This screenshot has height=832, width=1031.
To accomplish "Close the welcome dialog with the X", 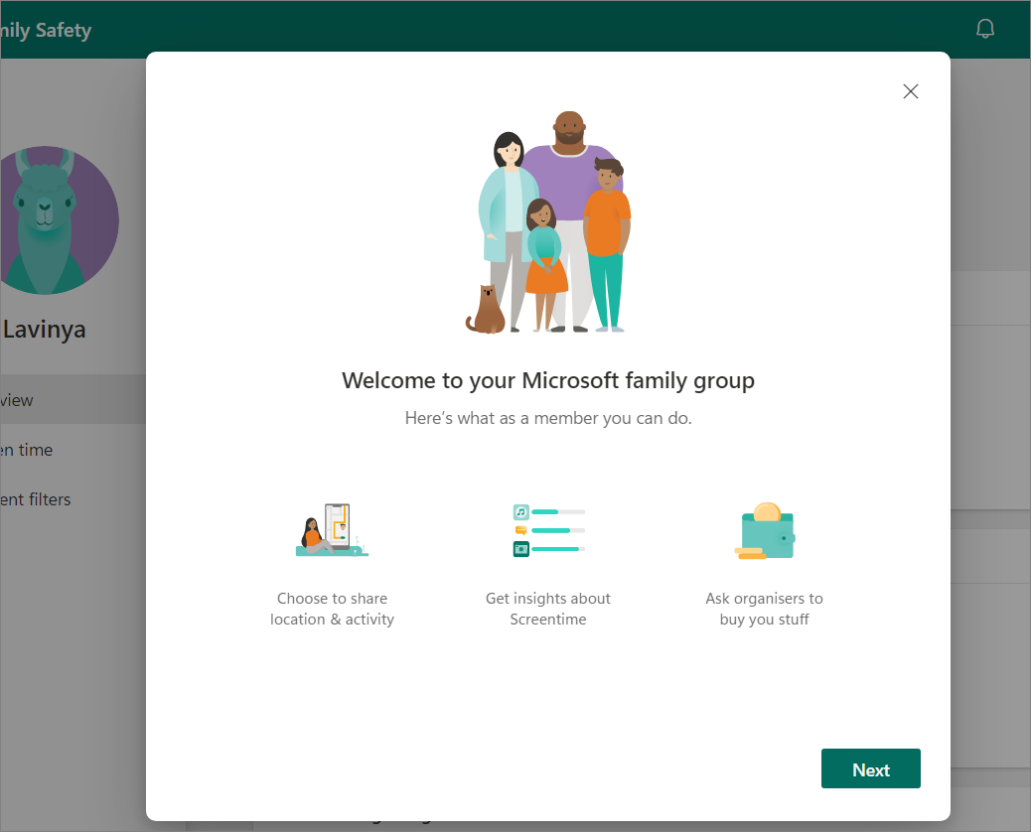I will coord(911,91).
